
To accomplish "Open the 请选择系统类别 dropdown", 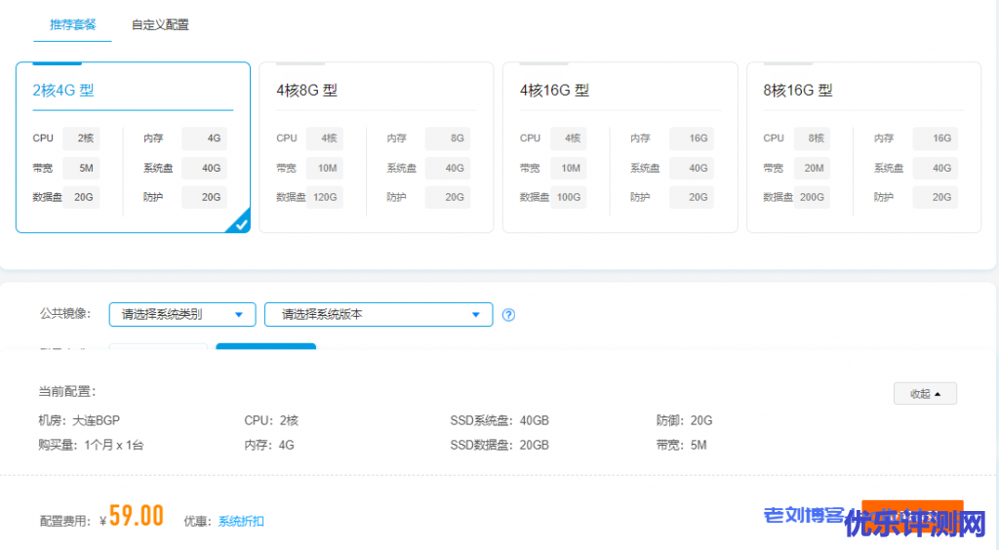I will tap(181, 315).
